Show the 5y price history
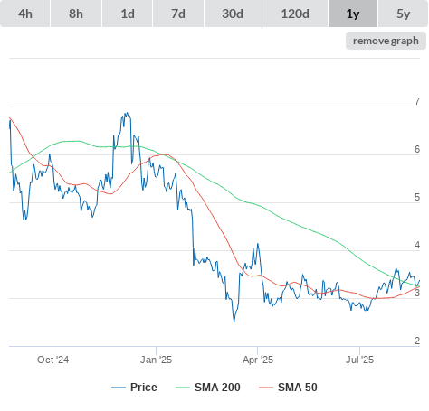The width and height of the screenshot is (429, 411). (403, 14)
